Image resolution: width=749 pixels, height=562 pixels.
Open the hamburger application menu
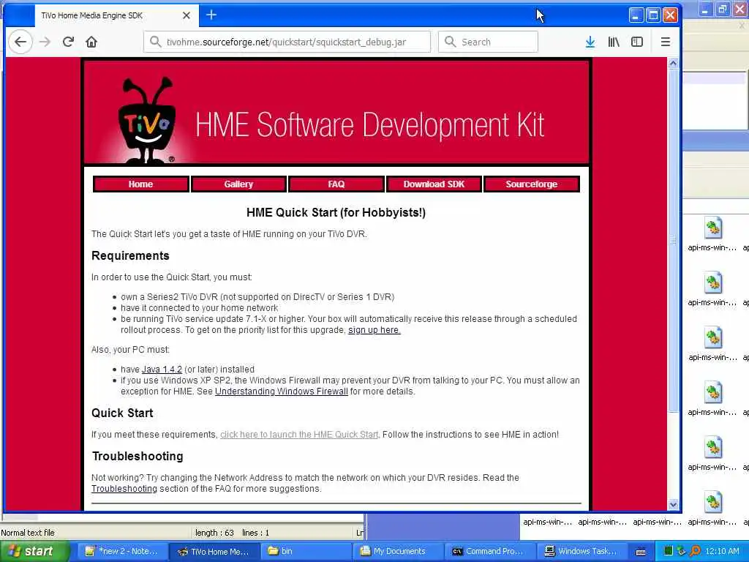[666, 42]
